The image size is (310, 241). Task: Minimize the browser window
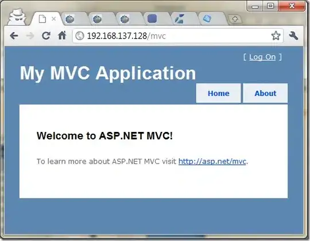coord(255,6)
